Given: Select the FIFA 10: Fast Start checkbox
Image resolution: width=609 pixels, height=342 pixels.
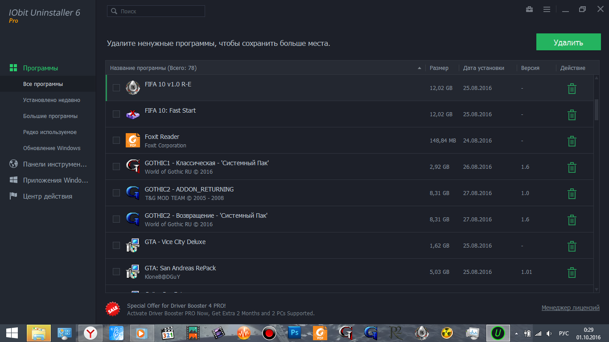Looking at the screenshot, I should [116, 114].
